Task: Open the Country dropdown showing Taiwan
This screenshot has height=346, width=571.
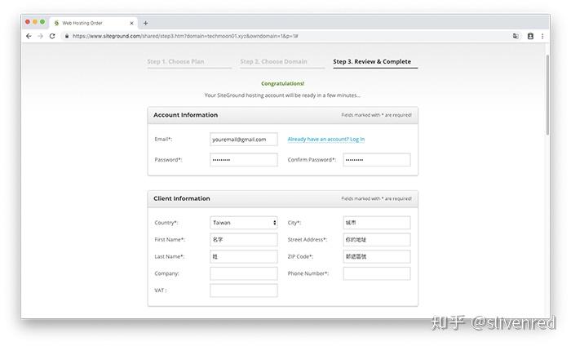Action: 244,223
